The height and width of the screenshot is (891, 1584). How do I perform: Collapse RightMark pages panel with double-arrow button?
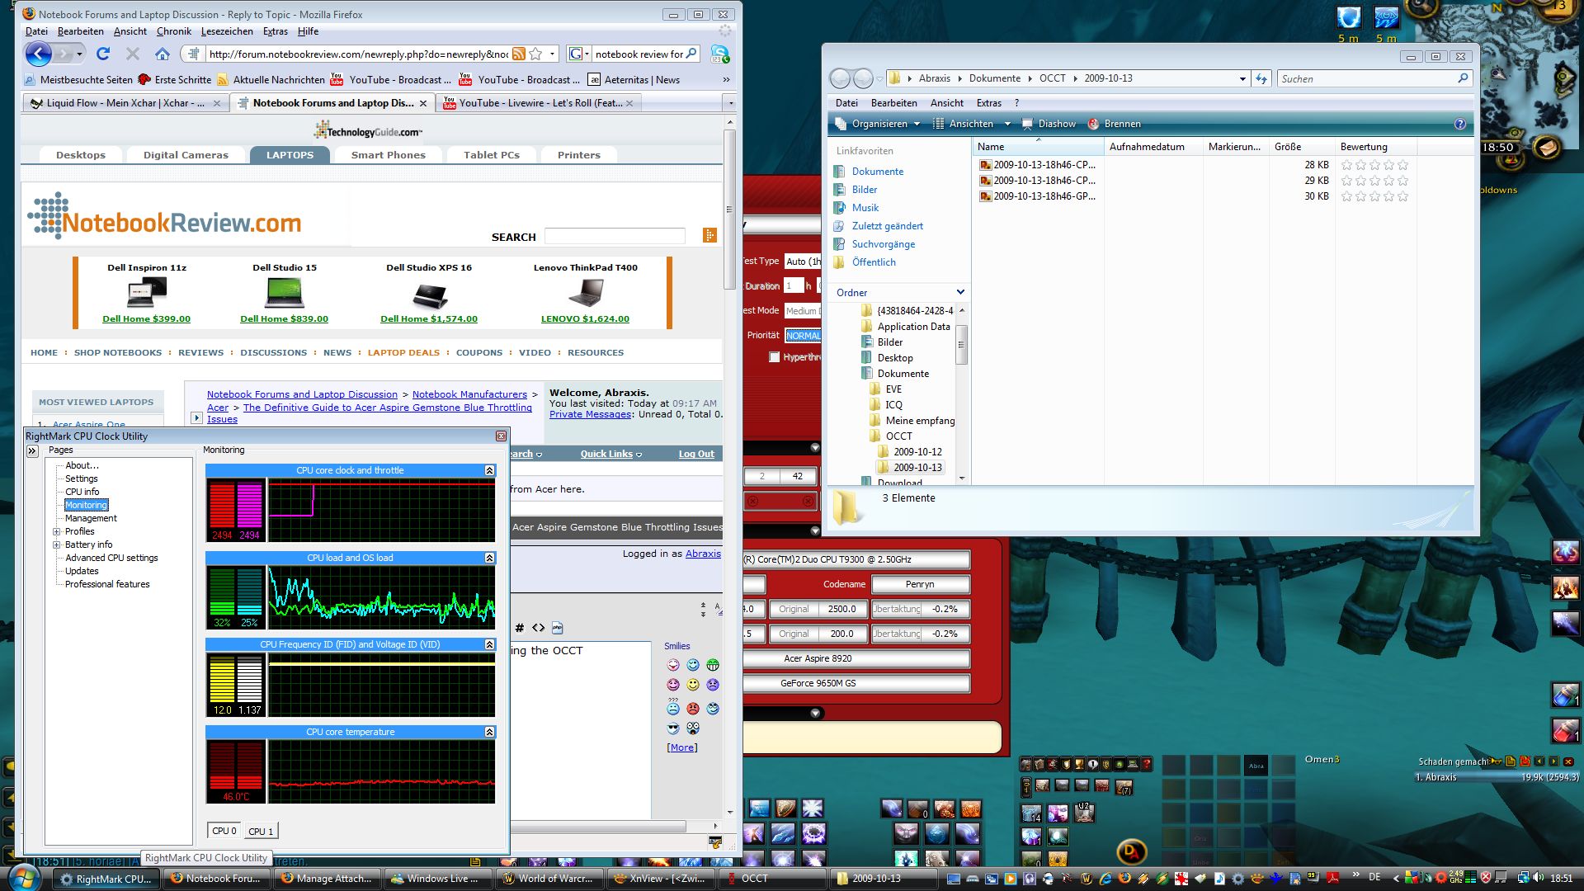pos(32,451)
